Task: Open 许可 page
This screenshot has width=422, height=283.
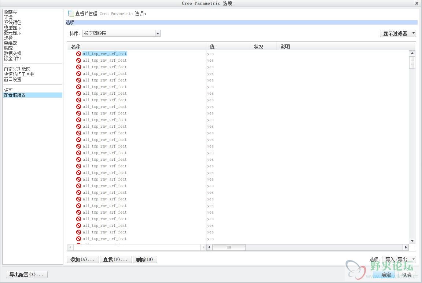Action: tap(8, 90)
